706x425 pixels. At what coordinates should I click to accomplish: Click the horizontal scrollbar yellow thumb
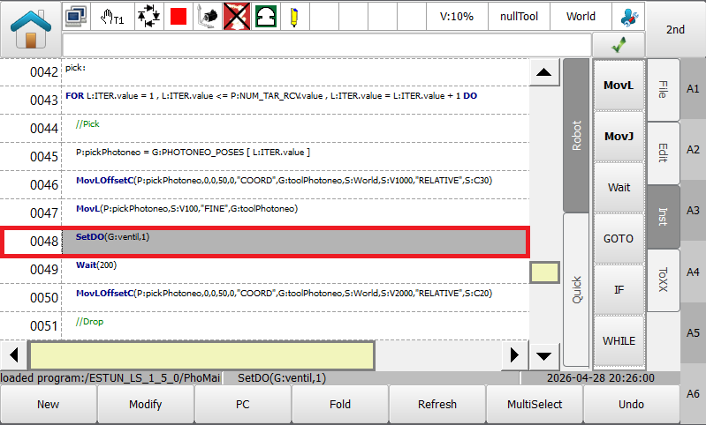click(x=201, y=355)
